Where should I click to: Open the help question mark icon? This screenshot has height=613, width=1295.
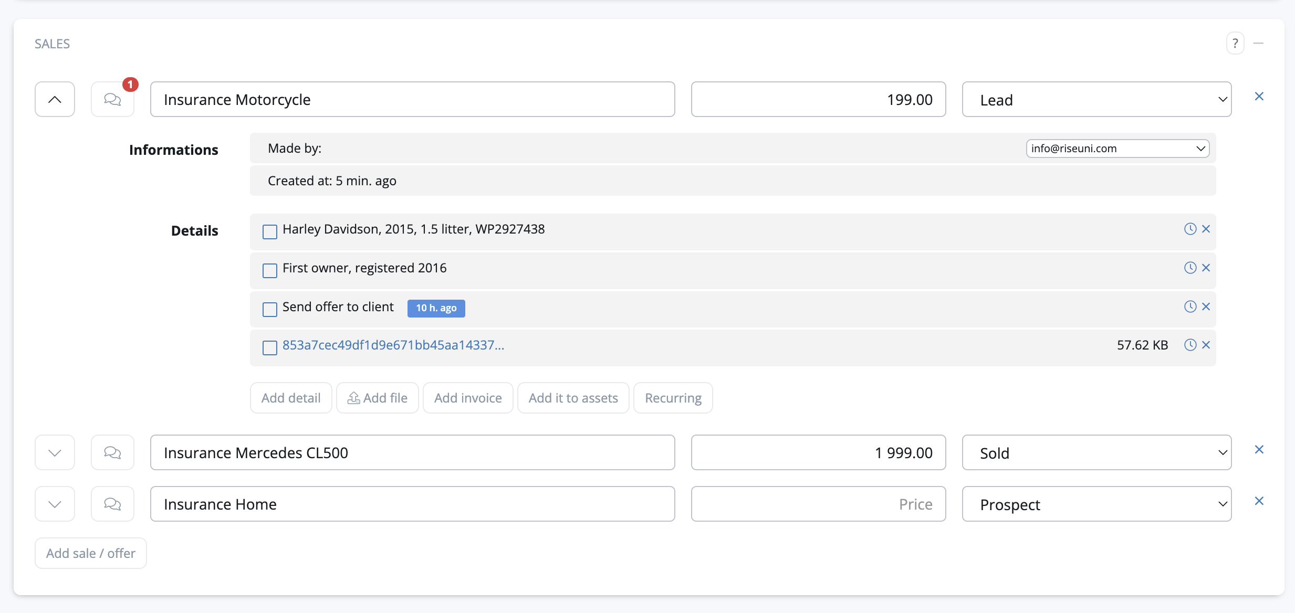tap(1235, 44)
